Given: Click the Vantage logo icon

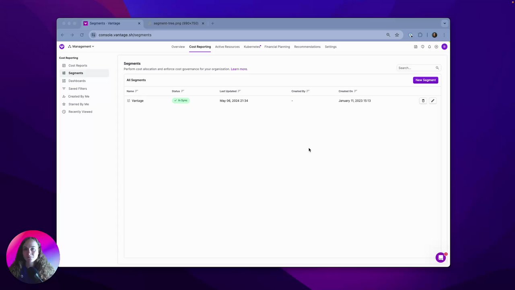Looking at the screenshot, I should coord(62,47).
